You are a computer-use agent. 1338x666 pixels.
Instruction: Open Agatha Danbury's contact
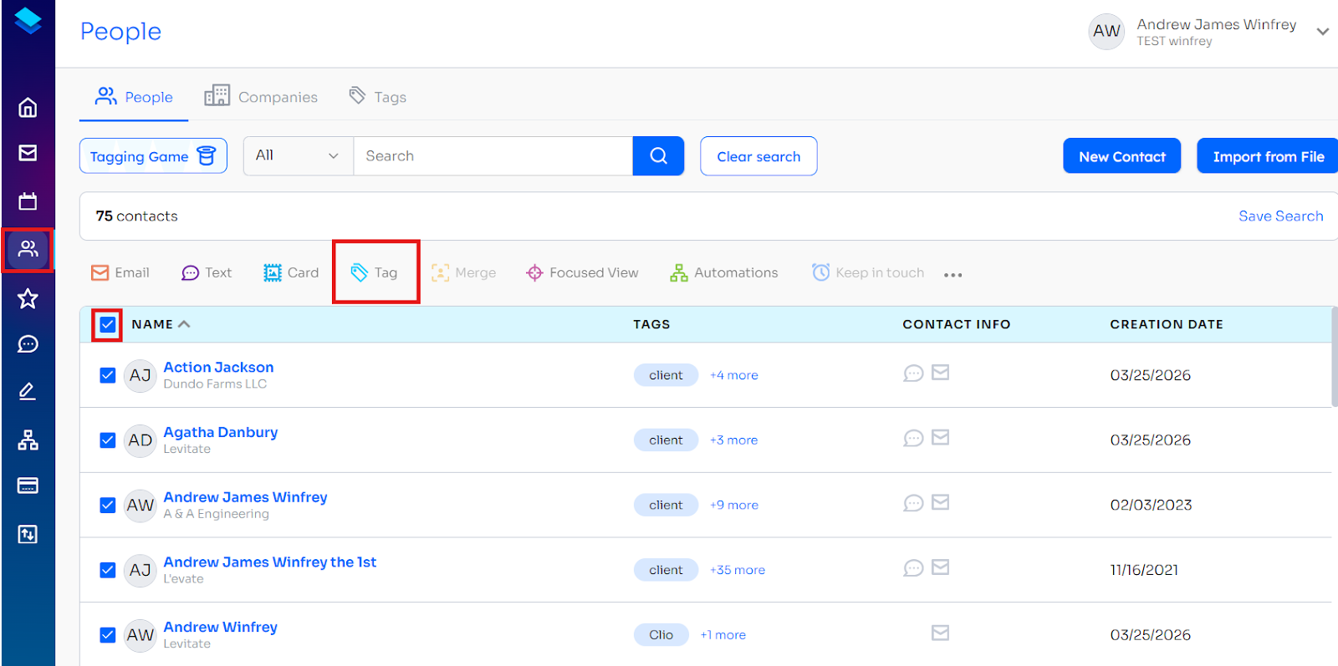pyautogui.click(x=221, y=432)
